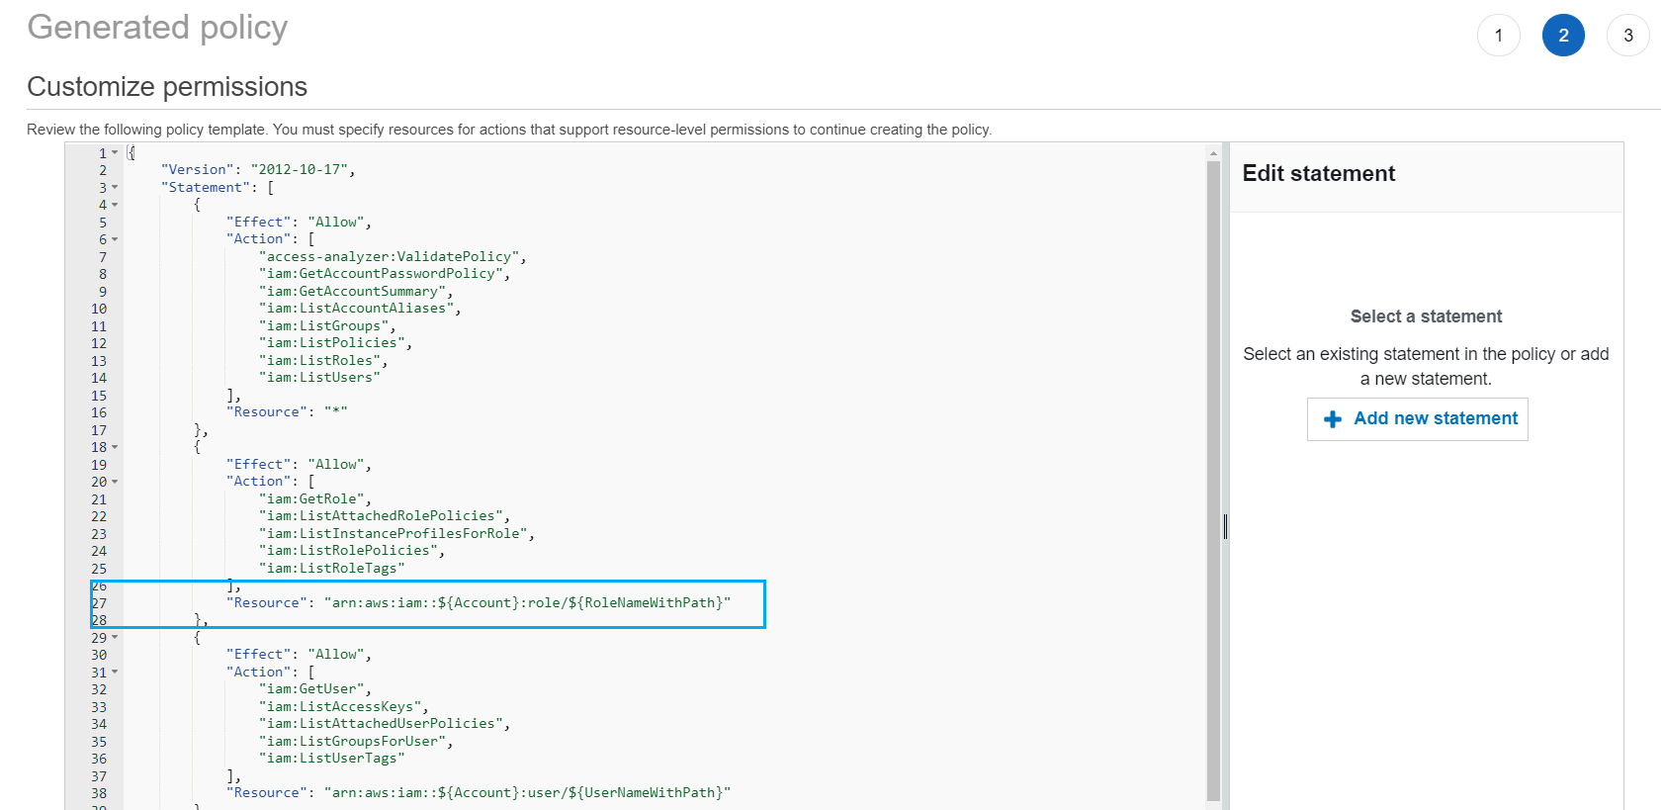Jump to wizard step 3 circle
This screenshot has width=1664, height=810.
(x=1627, y=36)
